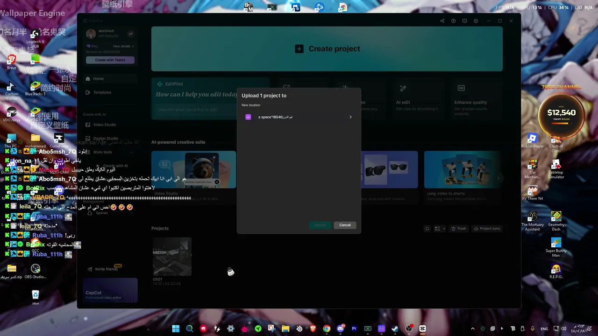Click the upload icon in CapCut title bar
Image resolution: width=598 pixels, height=336 pixels.
(x=453, y=21)
